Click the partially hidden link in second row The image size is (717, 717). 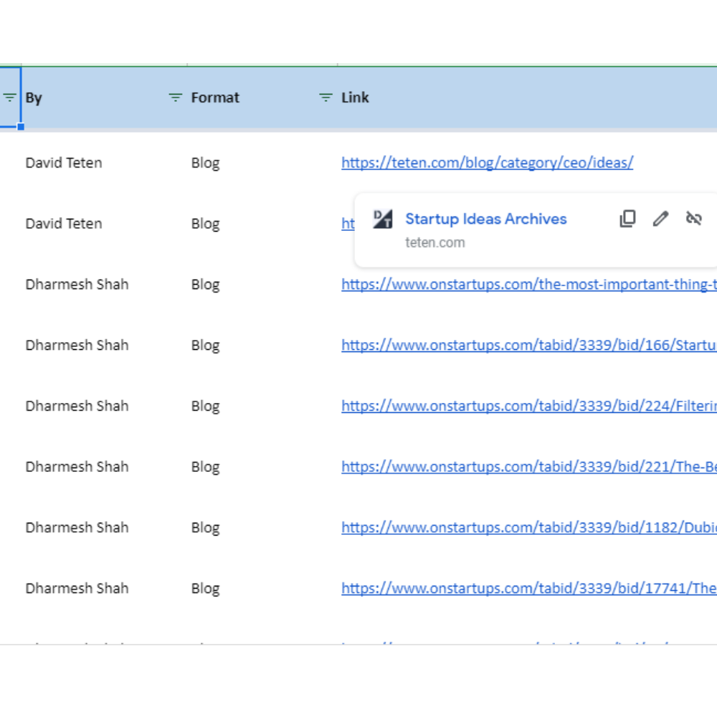[x=348, y=224]
